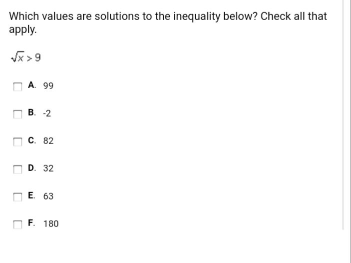The width and height of the screenshot is (351, 263).
Task: Click the answer value -2
Action: 47,113
